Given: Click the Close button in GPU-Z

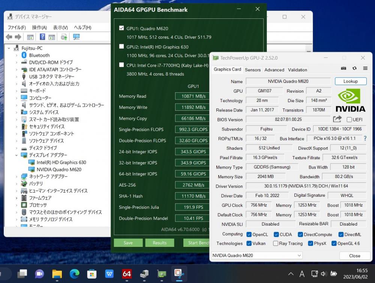Looking at the screenshot, I should coord(355,256).
